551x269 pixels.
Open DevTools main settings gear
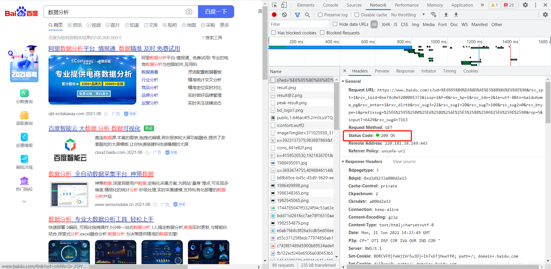pyautogui.click(x=525, y=5)
